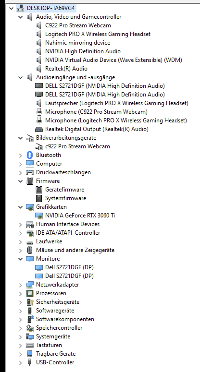Click the Monitore category screen icon
The height and width of the screenshot is (372, 200).
[x=30, y=259]
